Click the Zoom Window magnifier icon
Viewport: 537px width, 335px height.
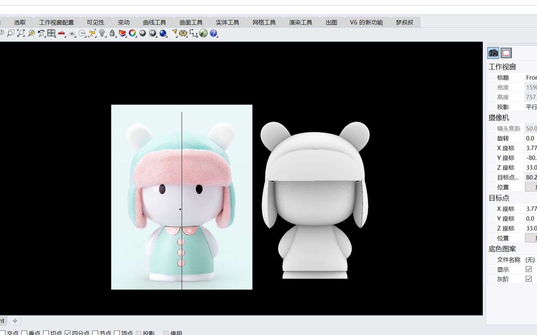click(x=10, y=33)
